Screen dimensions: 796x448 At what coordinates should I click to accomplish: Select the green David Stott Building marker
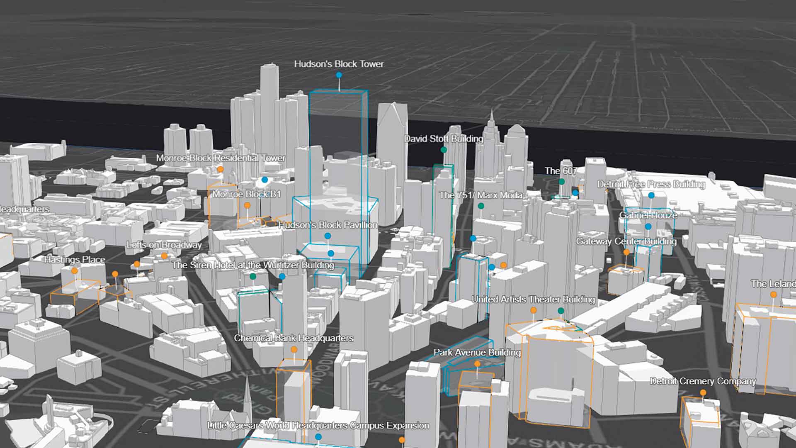point(444,150)
